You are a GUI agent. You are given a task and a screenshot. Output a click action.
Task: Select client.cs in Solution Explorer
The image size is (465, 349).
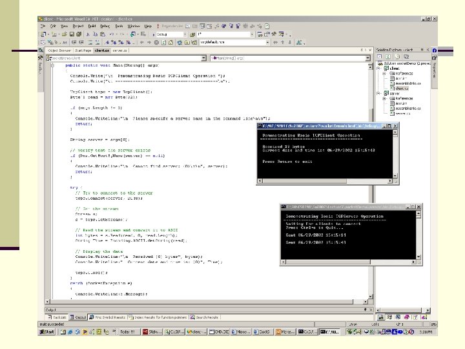tap(402, 88)
